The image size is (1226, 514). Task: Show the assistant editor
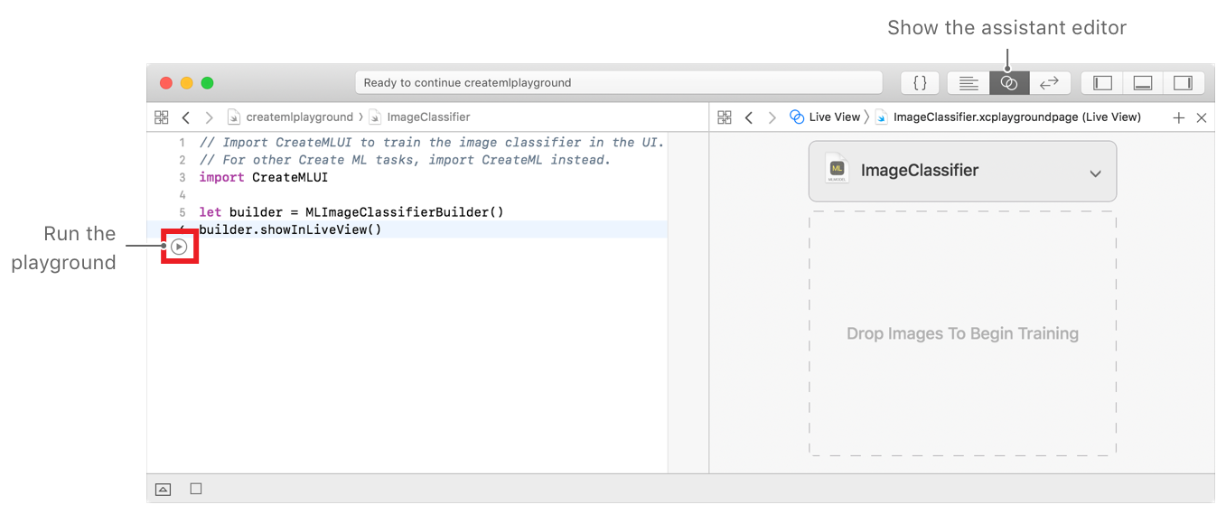tap(1009, 83)
